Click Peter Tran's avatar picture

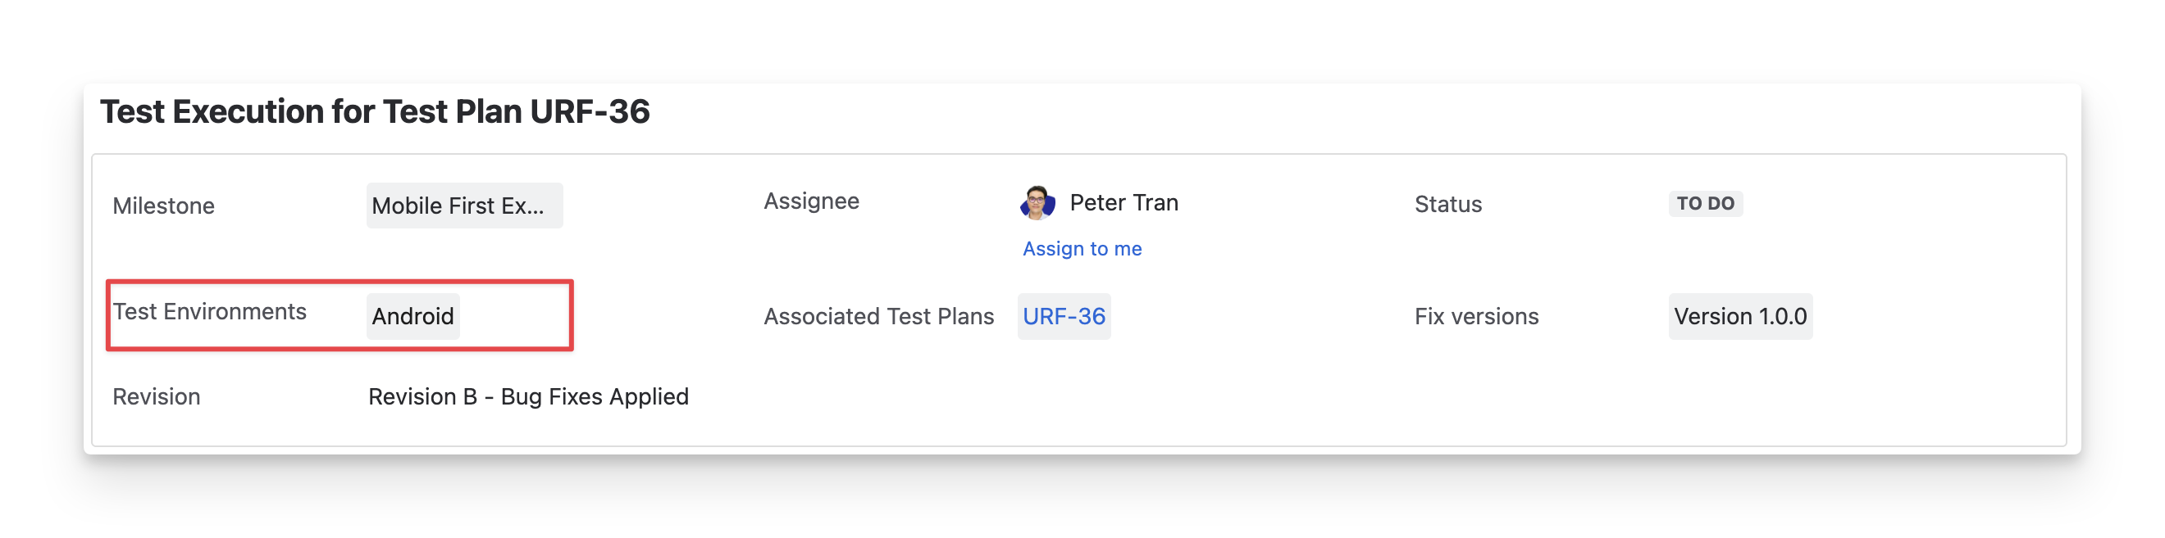pyautogui.click(x=1037, y=203)
